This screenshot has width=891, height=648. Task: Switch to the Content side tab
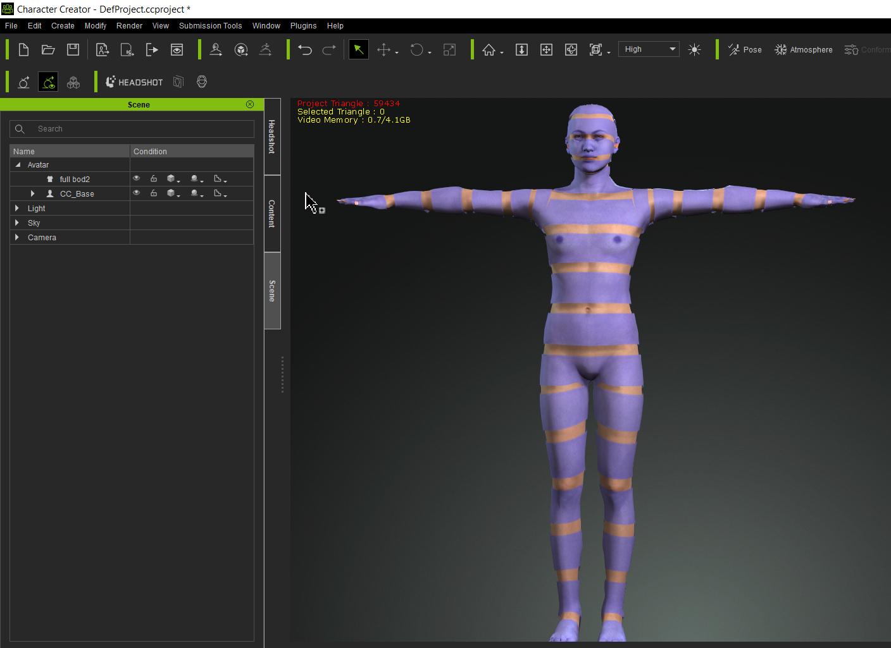click(x=272, y=214)
